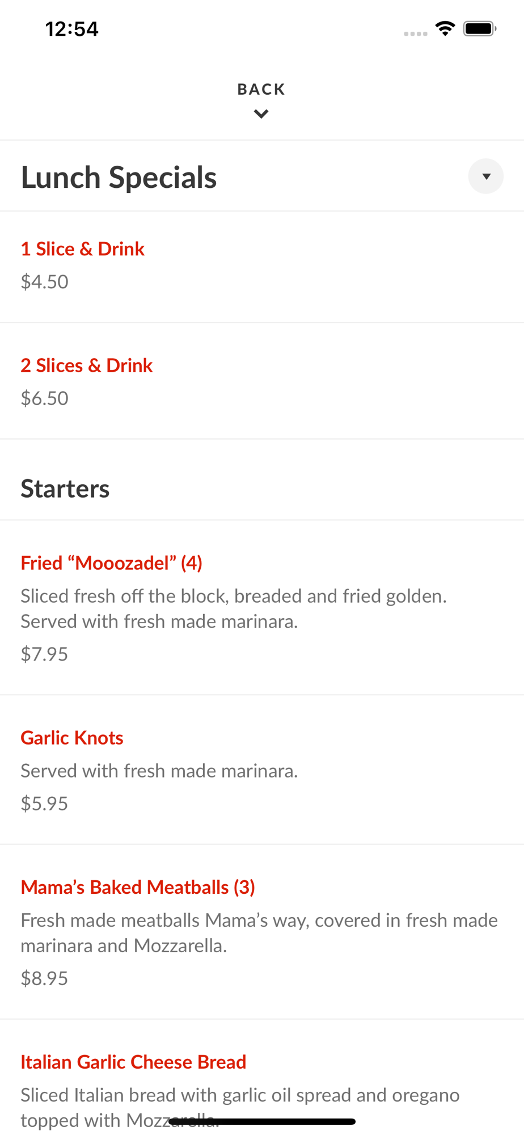
Task: Tap the home indicator bar
Action: click(262, 1121)
